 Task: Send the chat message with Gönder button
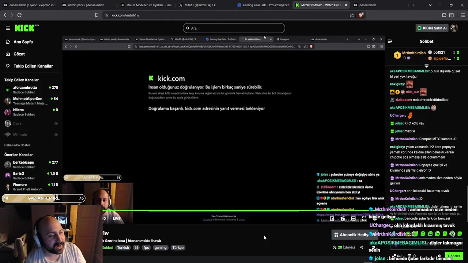[454, 256]
